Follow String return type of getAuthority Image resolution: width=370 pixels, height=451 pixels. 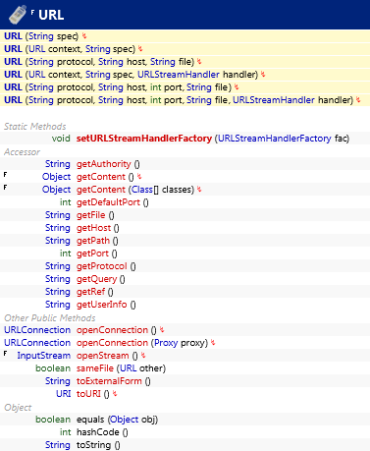(x=58, y=164)
